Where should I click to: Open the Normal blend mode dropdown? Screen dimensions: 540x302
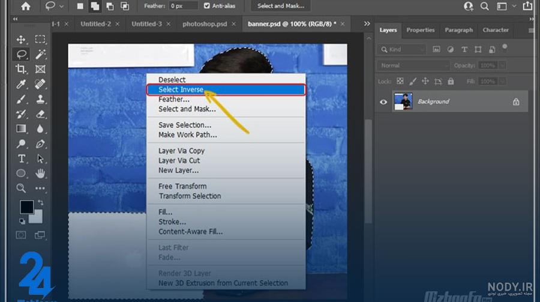tap(413, 65)
